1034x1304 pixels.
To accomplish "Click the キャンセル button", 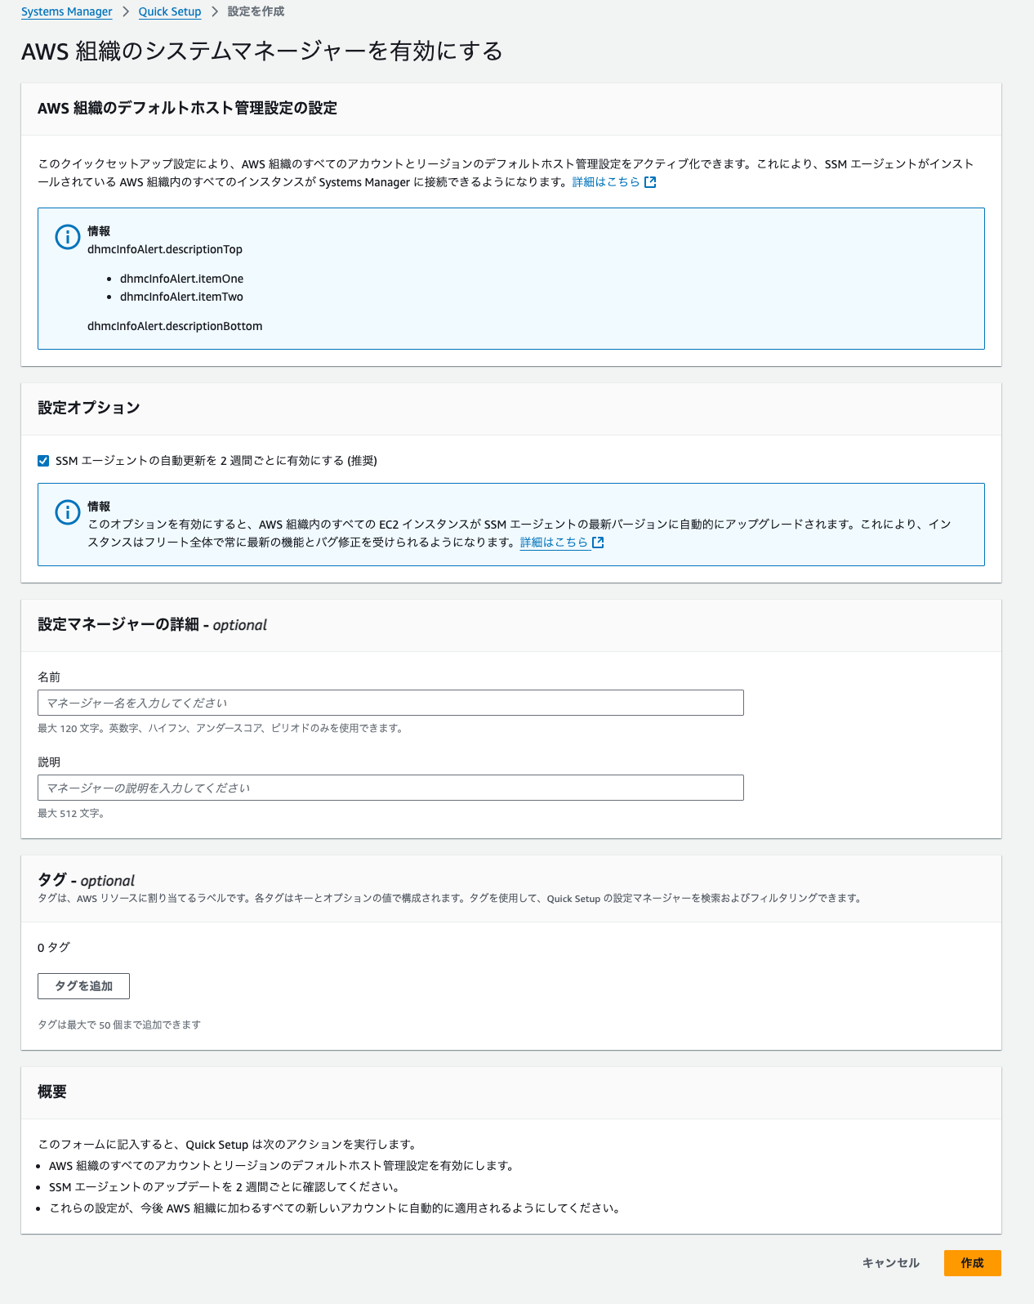I will click(x=891, y=1263).
